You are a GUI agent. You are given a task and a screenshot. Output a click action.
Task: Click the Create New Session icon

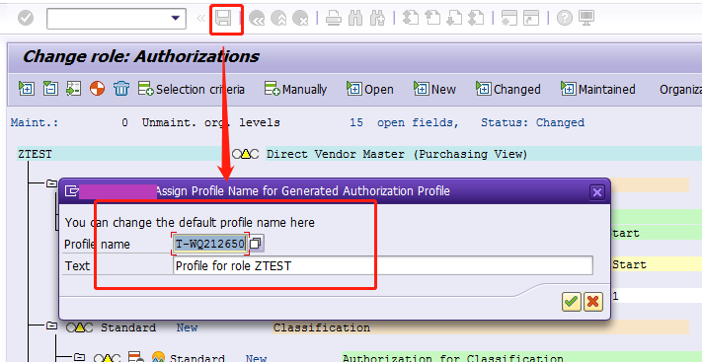509,19
